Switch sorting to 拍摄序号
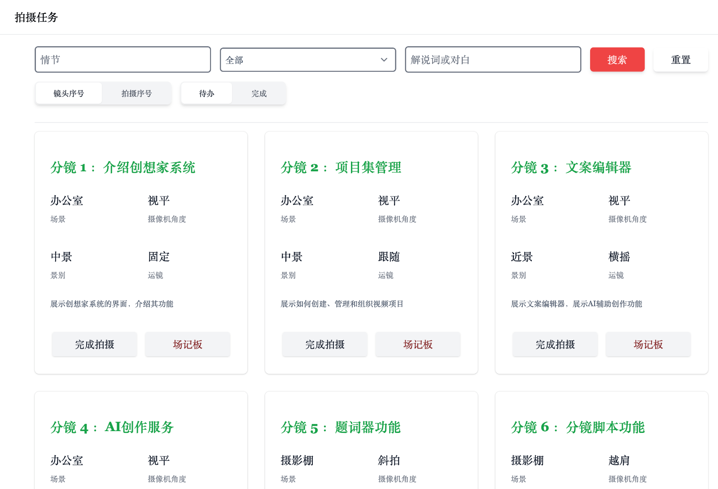718x489 pixels. [137, 93]
